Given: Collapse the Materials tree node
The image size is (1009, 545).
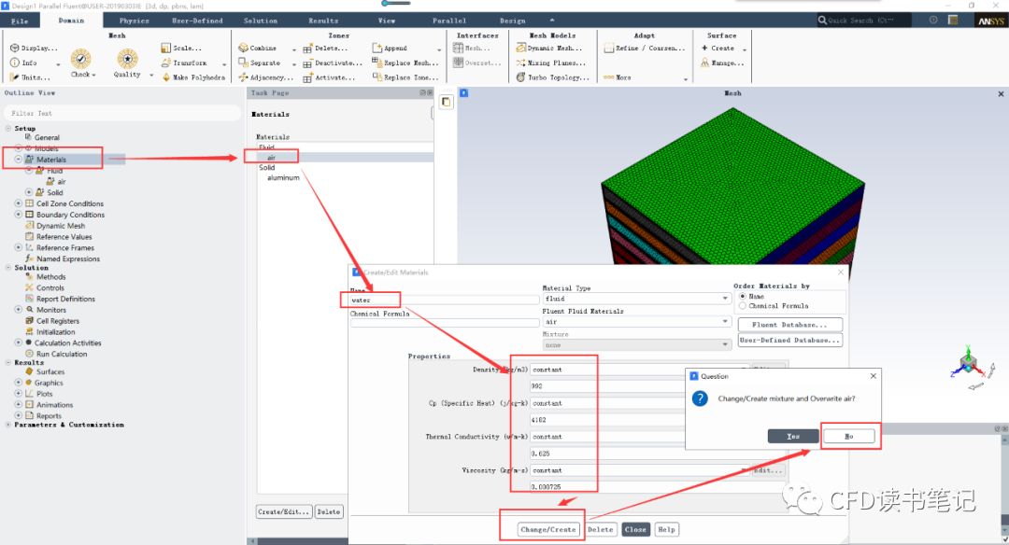Looking at the screenshot, I should click(x=18, y=159).
